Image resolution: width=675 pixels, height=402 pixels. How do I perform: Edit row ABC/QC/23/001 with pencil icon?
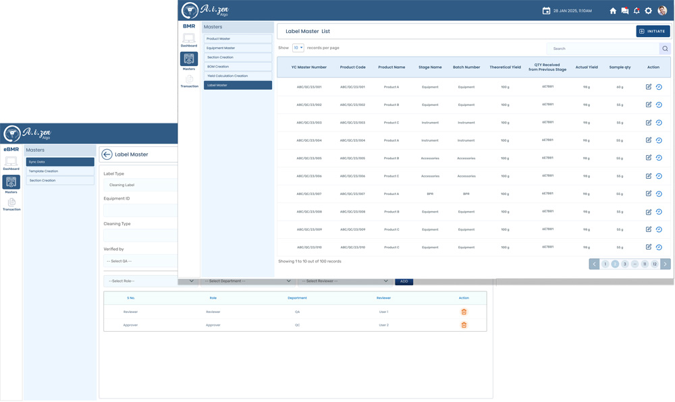pos(649,87)
